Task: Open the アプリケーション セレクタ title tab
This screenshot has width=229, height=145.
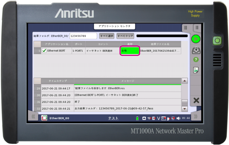Action: [114, 26]
